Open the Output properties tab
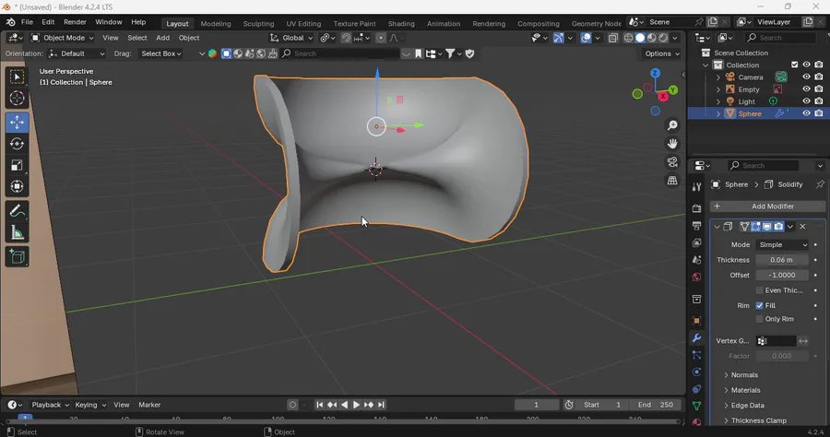Viewport: 830px width, 437px height. pyautogui.click(x=696, y=226)
